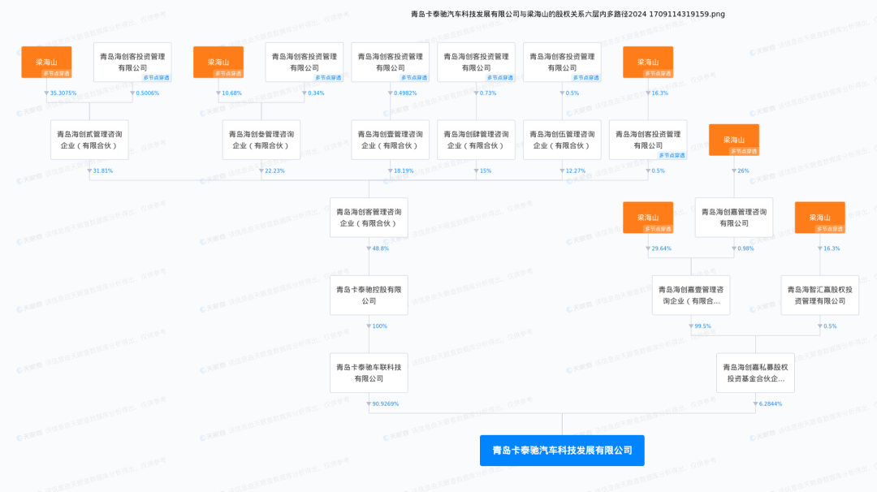Click 梁海山 node with 35.3075% stake
The image size is (877, 492).
(46, 62)
